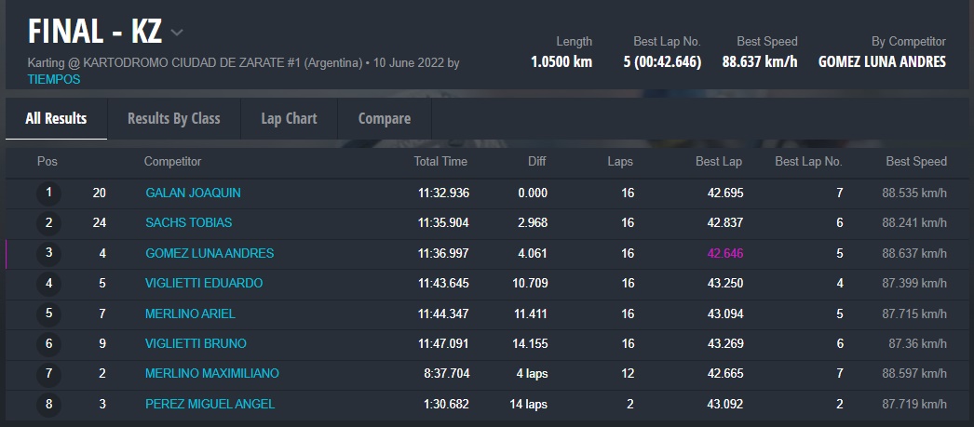Viewport: 974px width, 427px height.
Task: Expand the FINAL - KZ session dropdown chevron
Action: pos(177,33)
